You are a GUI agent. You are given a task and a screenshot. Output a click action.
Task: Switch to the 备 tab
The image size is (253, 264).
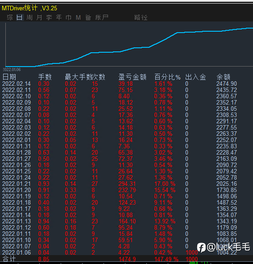click(x=88, y=17)
